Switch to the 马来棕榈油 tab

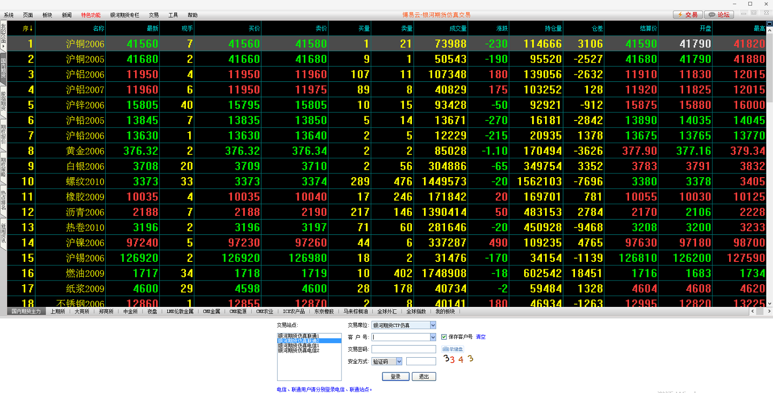356,312
